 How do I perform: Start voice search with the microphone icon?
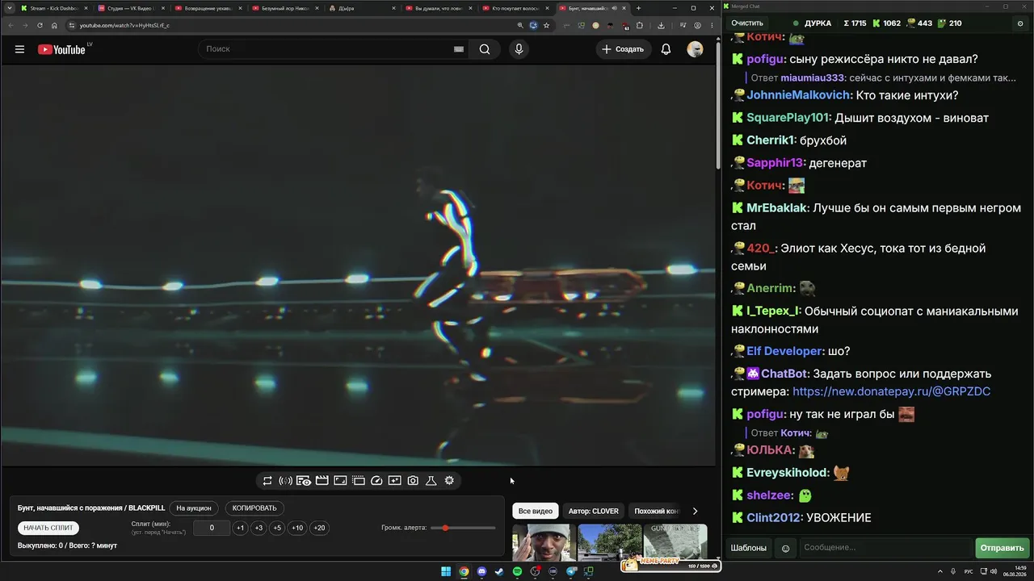[x=519, y=49]
